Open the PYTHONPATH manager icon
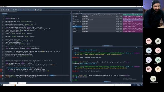 (x=40, y=10)
